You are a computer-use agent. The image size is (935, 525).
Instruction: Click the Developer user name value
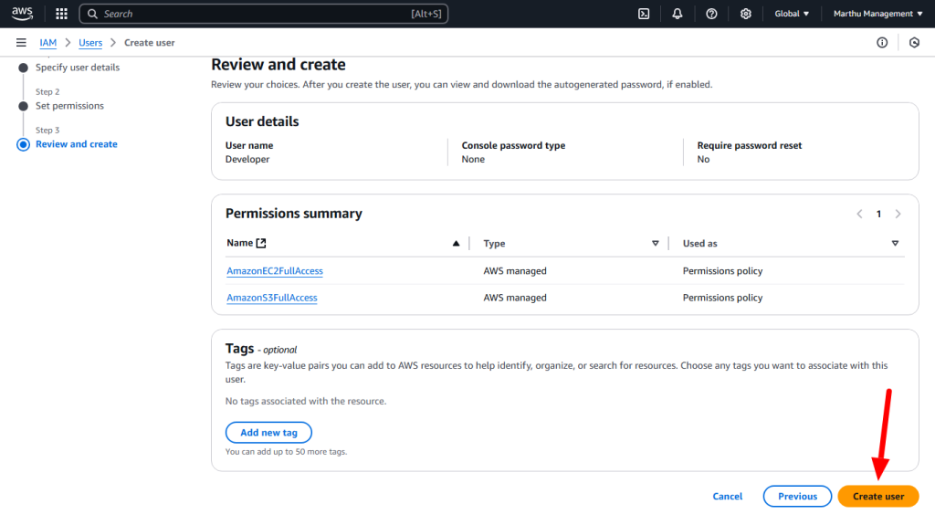[247, 159]
